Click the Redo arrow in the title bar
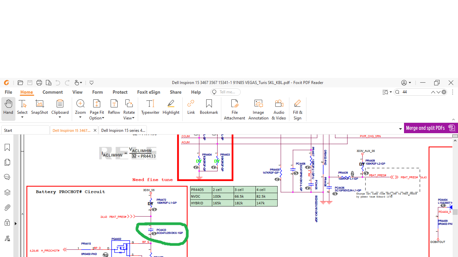The image size is (458, 257). click(67, 83)
